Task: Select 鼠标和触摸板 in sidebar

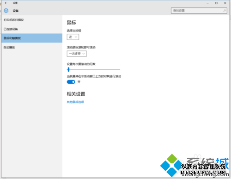Action: click(x=32, y=38)
